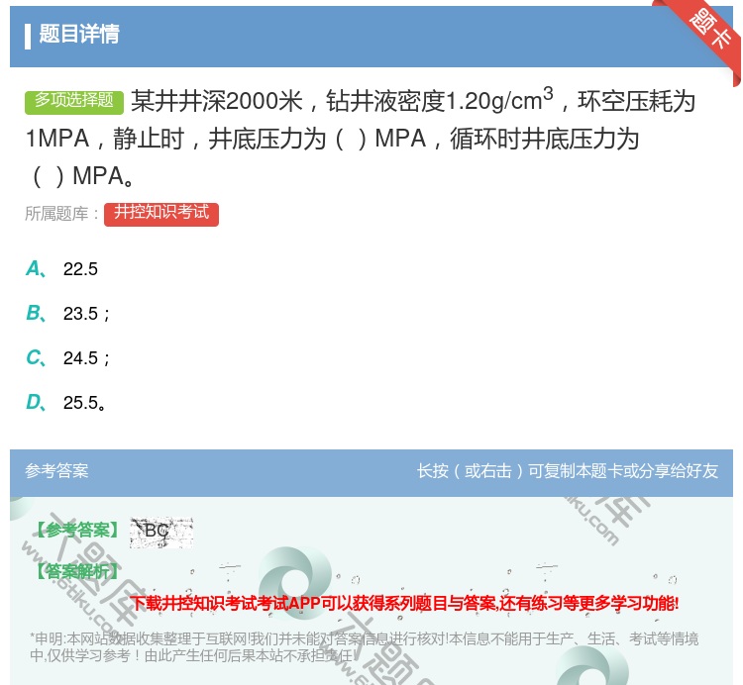Screen dimensions: 743x685
Task: Click the 题目详情 header title
Action: coord(78,34)
